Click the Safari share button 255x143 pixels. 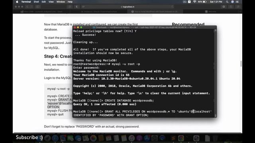tap(231, 7)
